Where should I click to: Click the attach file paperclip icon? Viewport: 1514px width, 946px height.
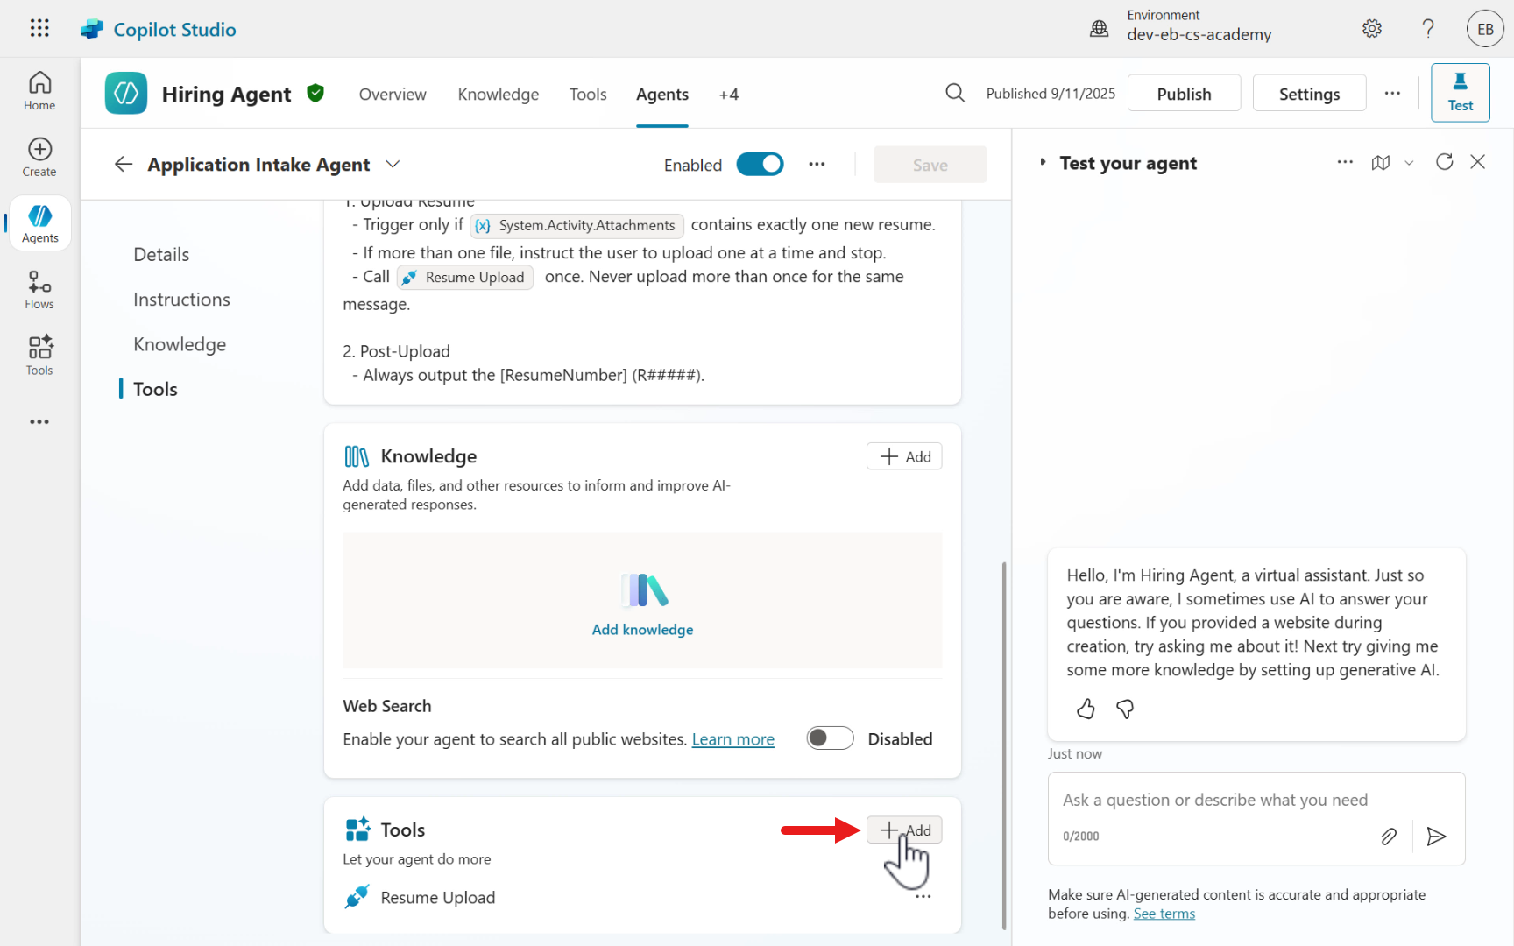click(x=1389, y=837)
